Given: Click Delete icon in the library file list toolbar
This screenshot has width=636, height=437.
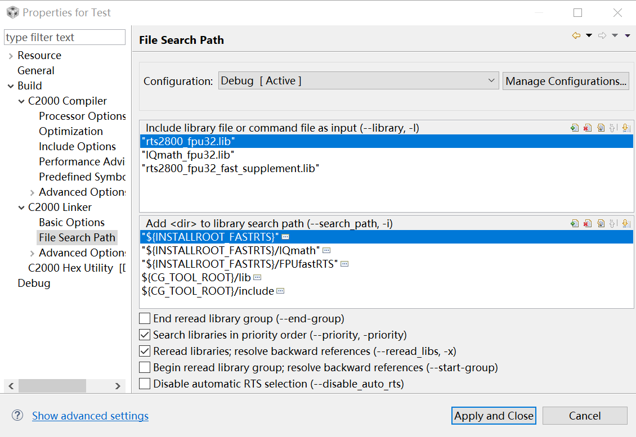Looking at the screenshot, I should (x=588, y=128).
